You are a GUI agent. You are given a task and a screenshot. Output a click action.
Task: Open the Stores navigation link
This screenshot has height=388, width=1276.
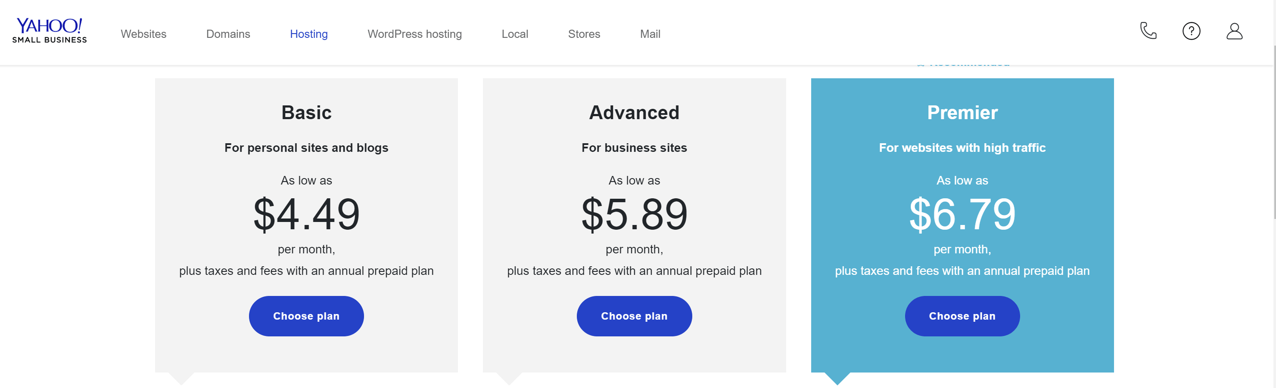tap(584, 34)
